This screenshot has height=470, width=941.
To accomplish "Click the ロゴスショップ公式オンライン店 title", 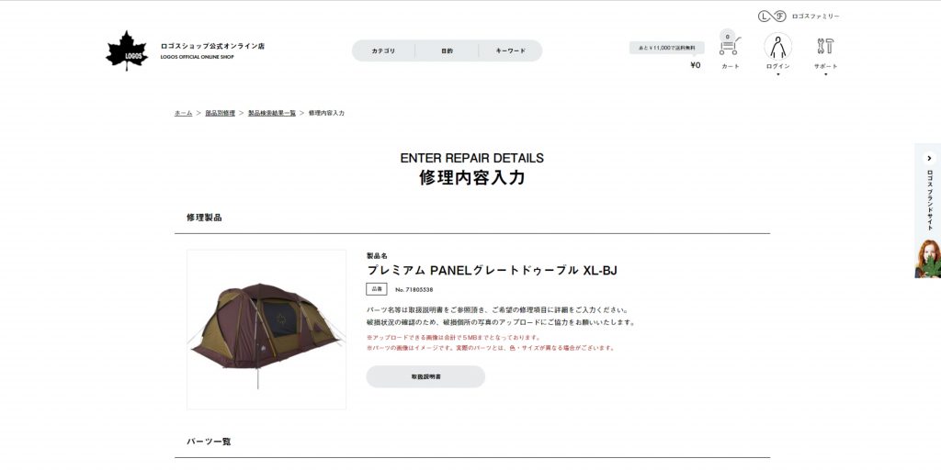I will tap(212, 46).
